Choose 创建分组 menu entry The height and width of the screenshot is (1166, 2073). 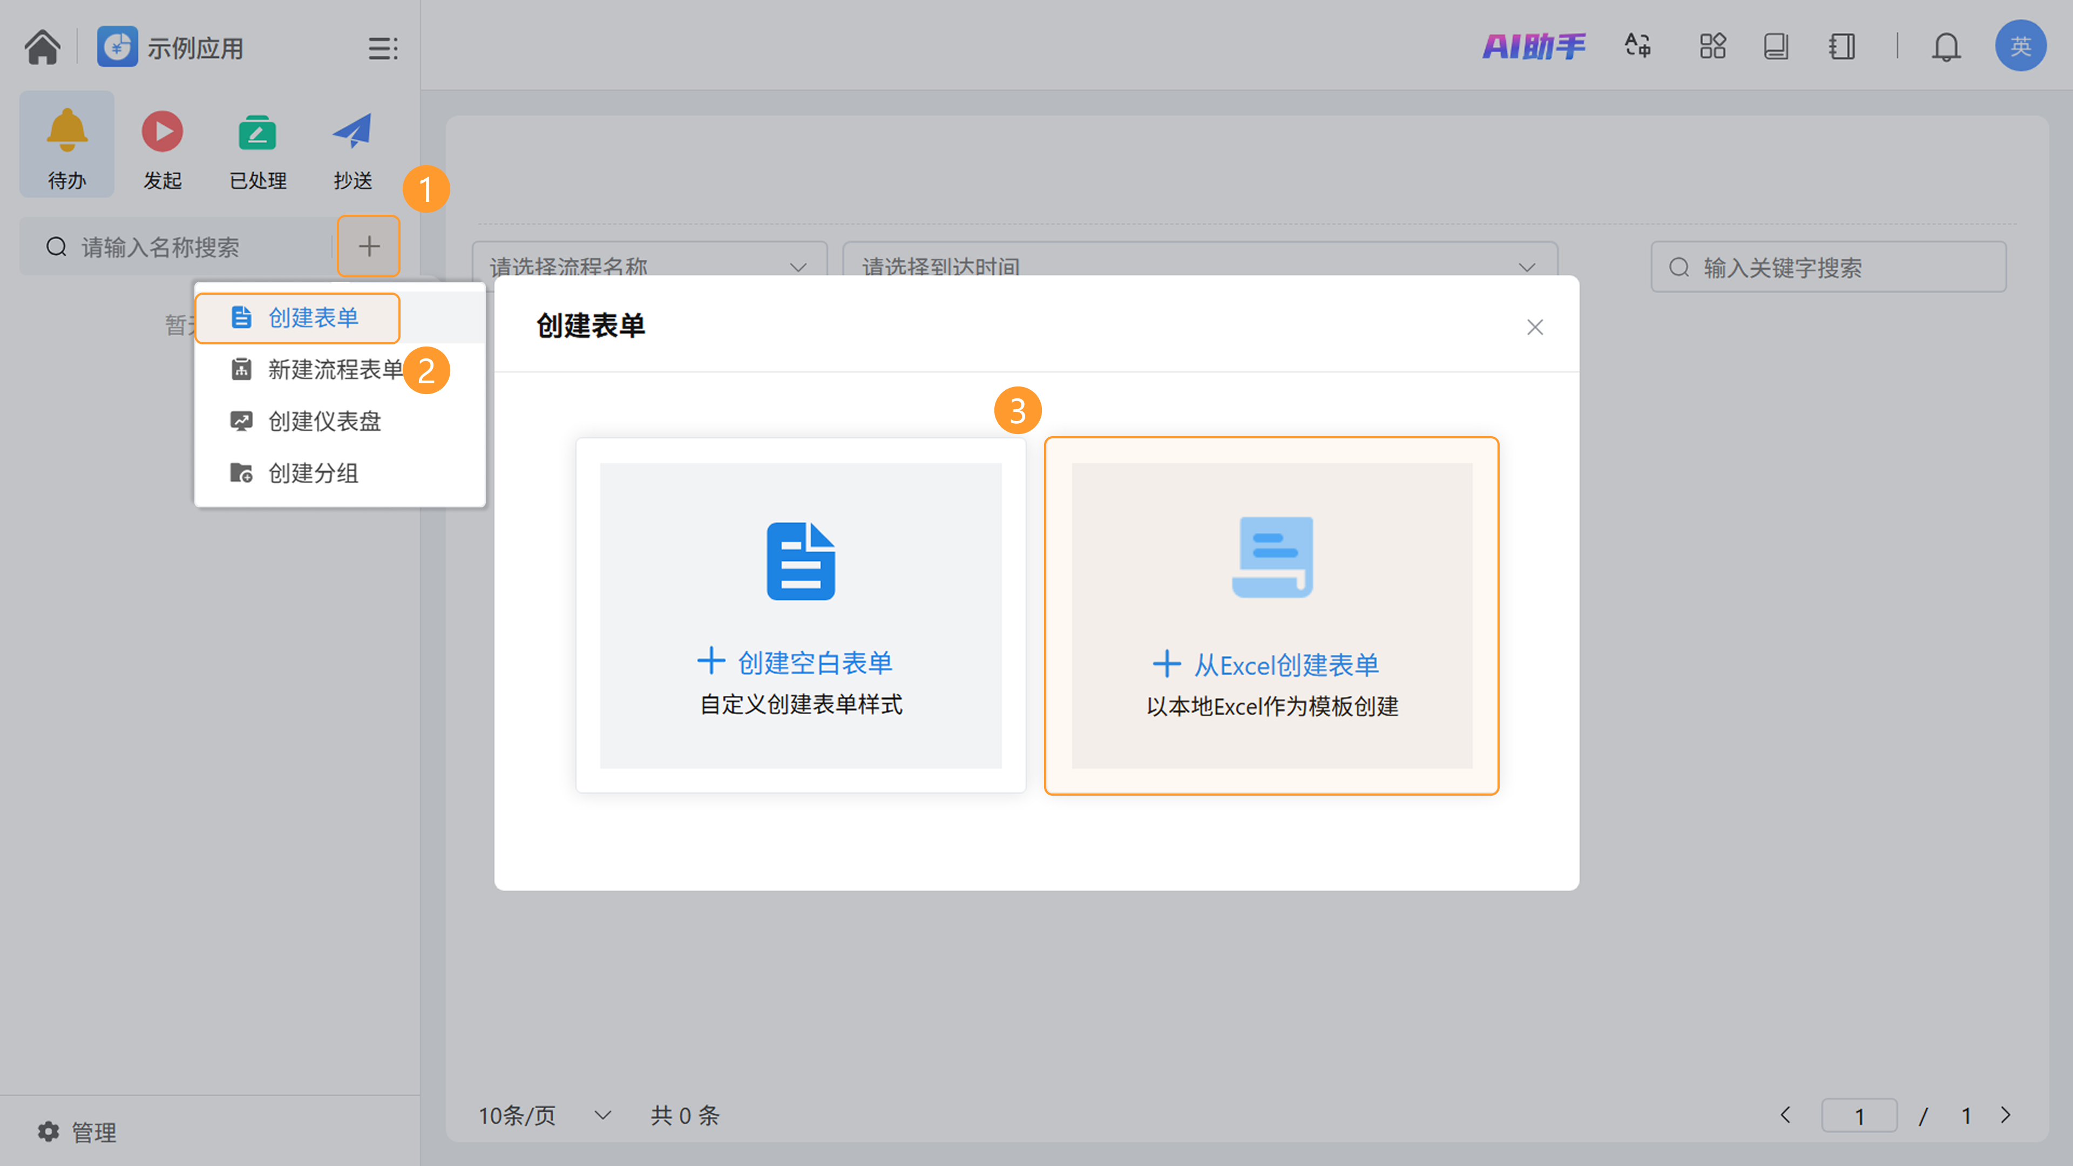coord(312,473)
